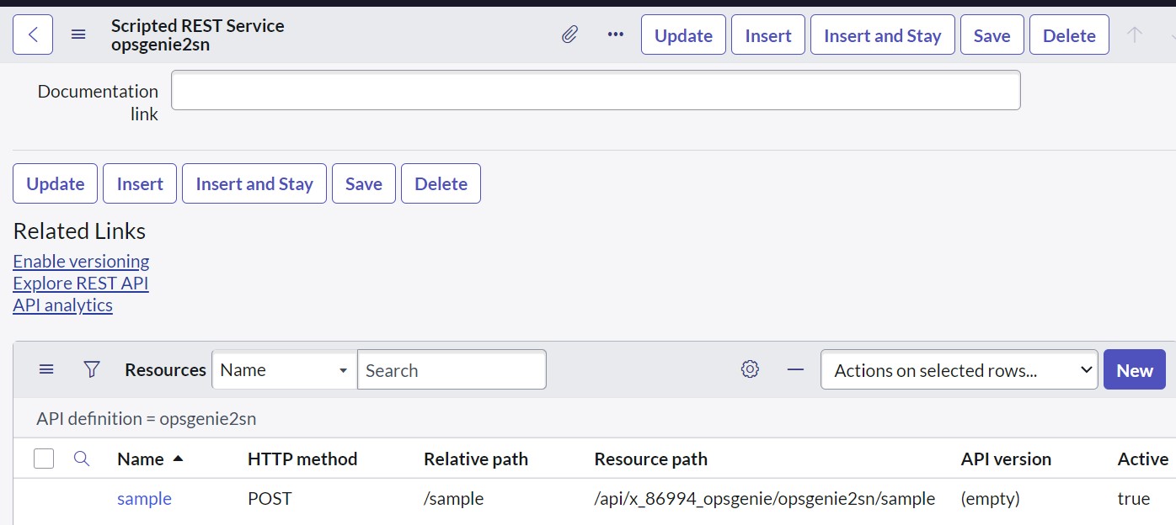Viewport: 1176px width, 525px height.
Task: Open the list filter icon in Resources
Action: (x=91, y=369)
